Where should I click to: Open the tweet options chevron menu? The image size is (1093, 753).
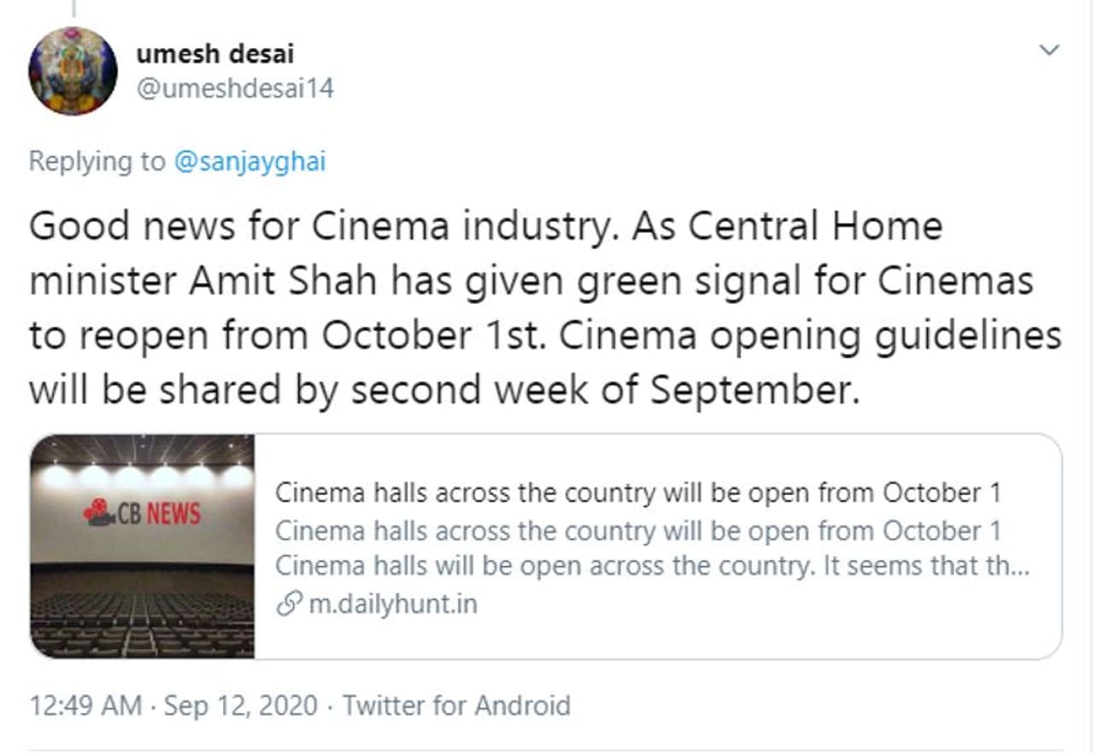coord(1049,51)
